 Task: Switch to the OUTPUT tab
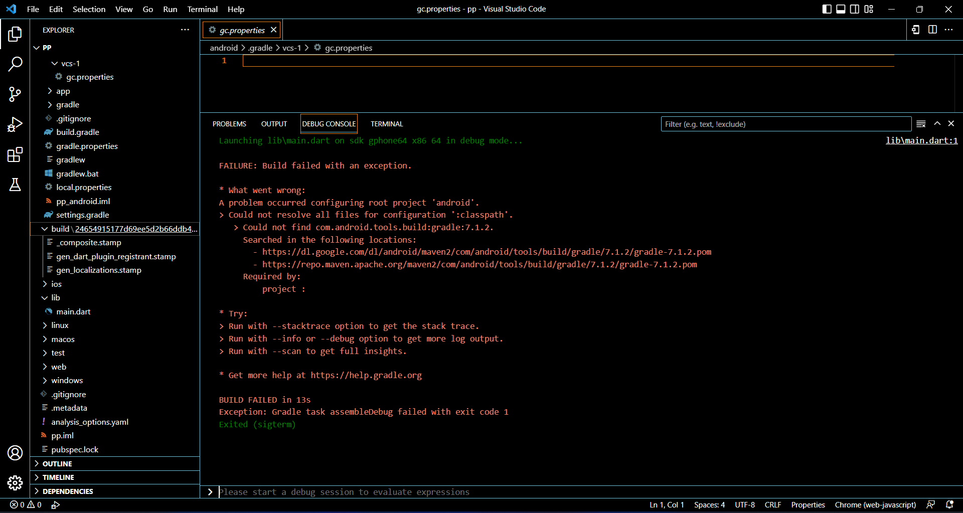point(274,124)
